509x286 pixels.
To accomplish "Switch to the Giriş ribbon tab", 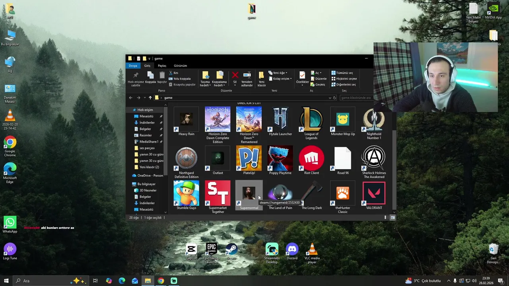I will 147,66.
